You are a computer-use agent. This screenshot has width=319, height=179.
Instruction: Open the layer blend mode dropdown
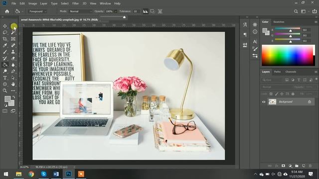tap(277, 87)
